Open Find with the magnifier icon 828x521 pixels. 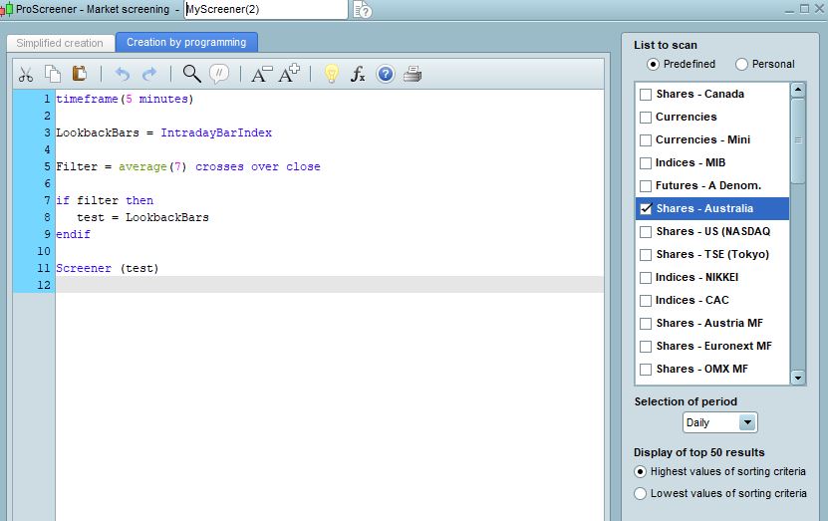click(x=191, y=74)
